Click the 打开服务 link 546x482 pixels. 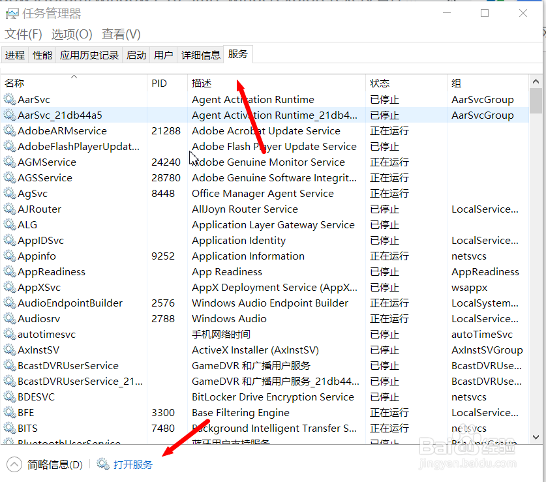coord(133,464)
